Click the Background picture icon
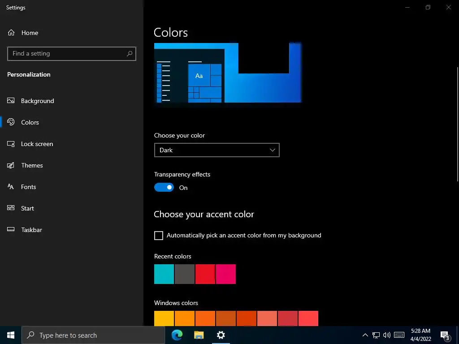 click(11, 101)
